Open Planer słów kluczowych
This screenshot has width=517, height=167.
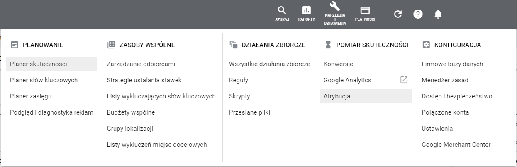click(x=44, y=80)
